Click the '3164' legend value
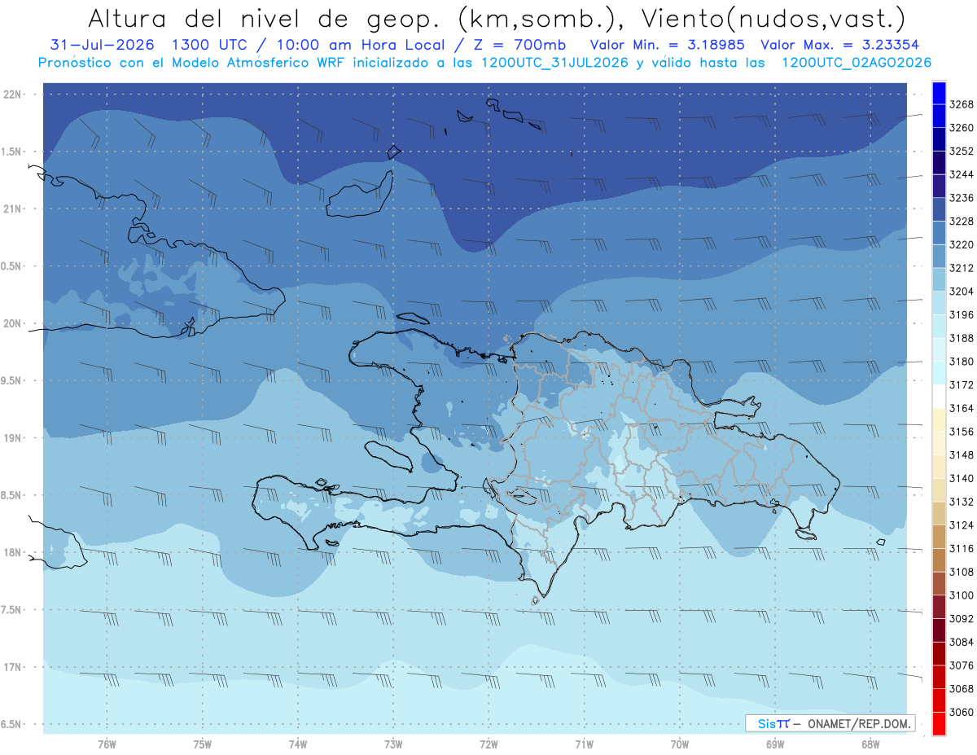Viewport: 977px width, 755px height. [x=962, y=408]
